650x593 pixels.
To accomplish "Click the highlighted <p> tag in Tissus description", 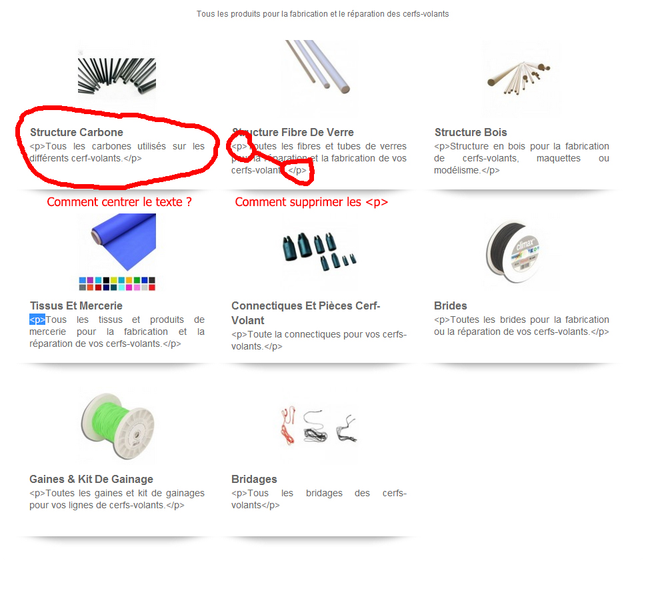I will click(x=37, y=320).
